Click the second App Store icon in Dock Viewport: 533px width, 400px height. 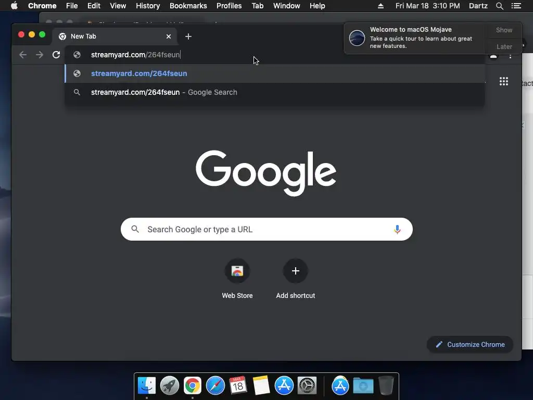(x=340, y=386)
